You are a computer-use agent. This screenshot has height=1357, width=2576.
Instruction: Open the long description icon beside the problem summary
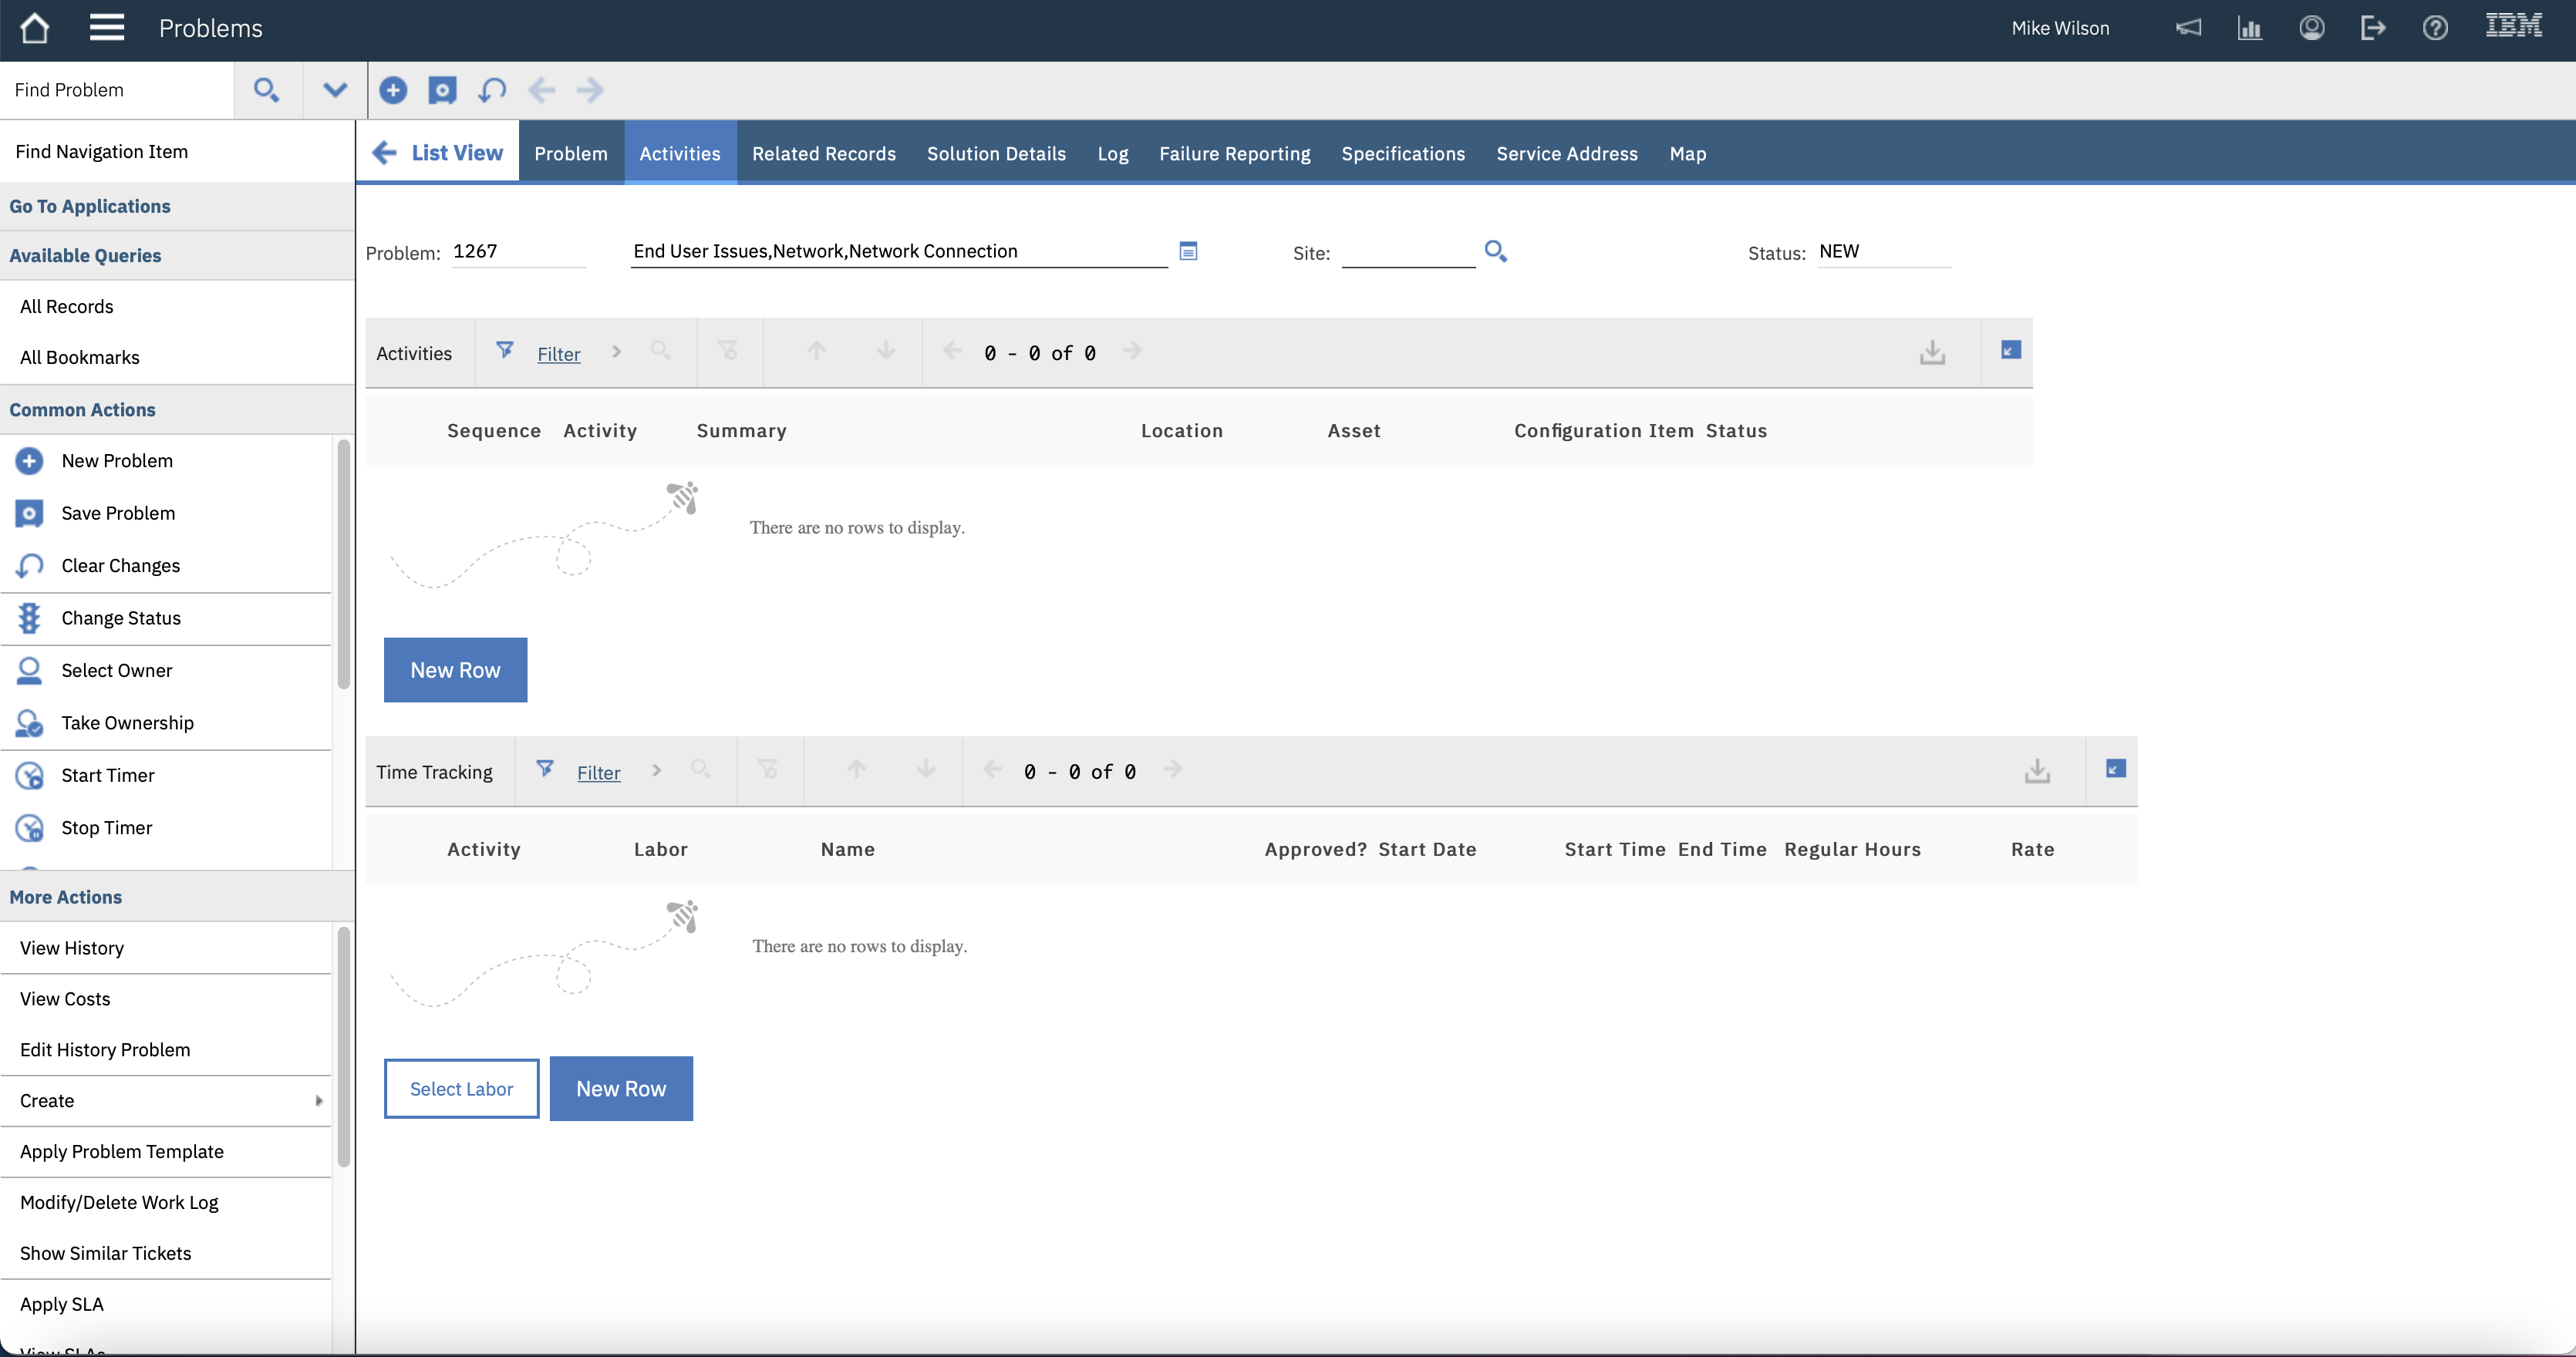coord(1188,251)
